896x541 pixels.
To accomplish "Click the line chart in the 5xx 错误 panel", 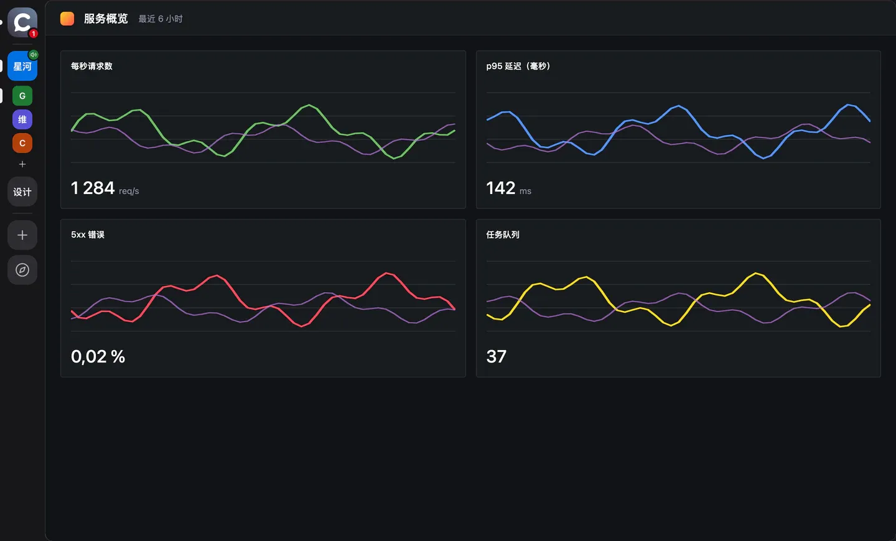I will (x=263, y=297).
